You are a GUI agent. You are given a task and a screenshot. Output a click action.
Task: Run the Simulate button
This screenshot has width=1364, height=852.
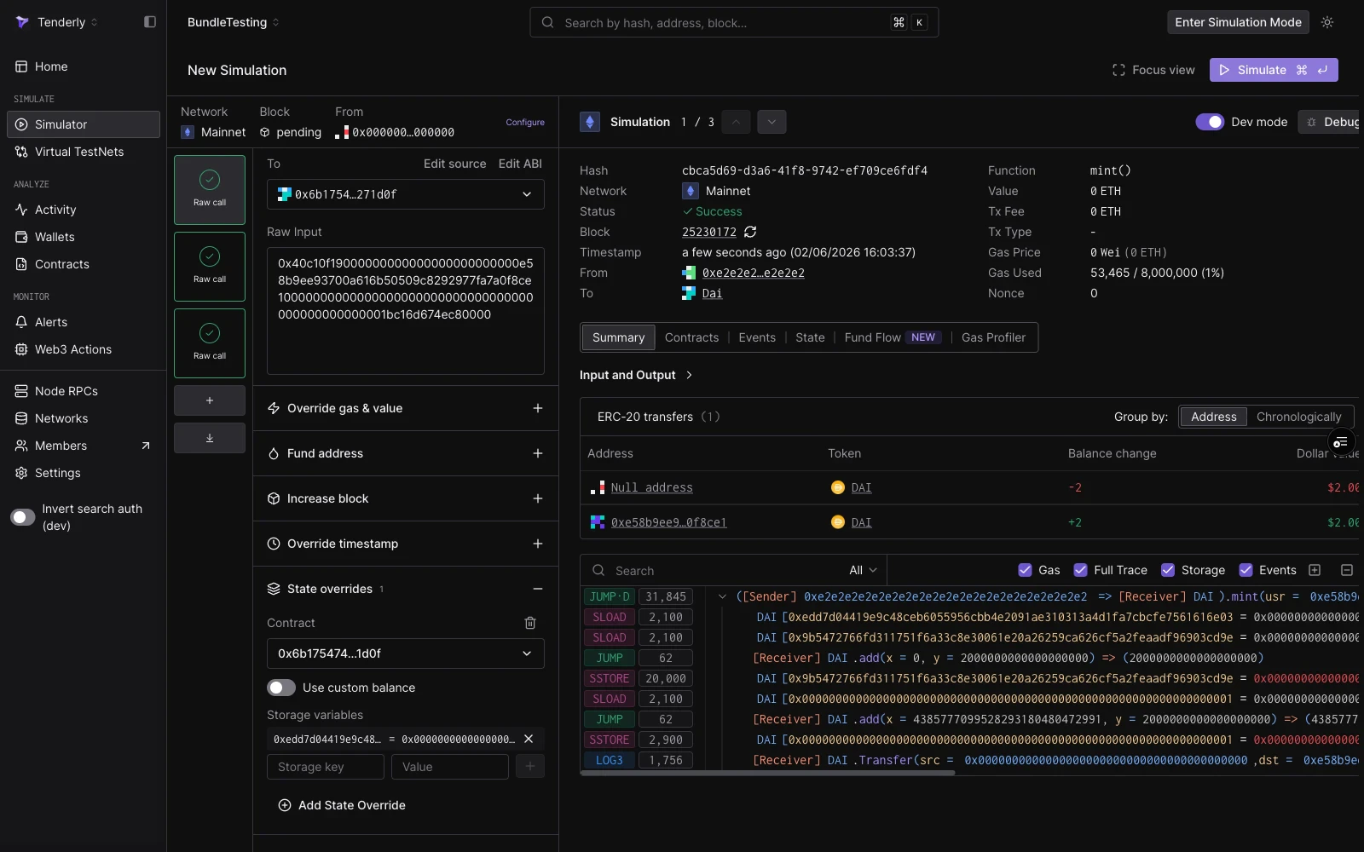[x=1274, y=70]
